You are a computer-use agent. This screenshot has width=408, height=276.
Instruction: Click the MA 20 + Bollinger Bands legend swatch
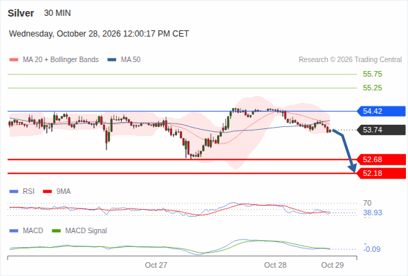coord(14,60)
